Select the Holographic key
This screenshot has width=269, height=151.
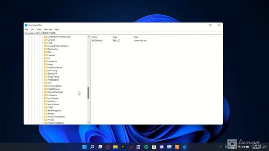(x=53, y=80)
